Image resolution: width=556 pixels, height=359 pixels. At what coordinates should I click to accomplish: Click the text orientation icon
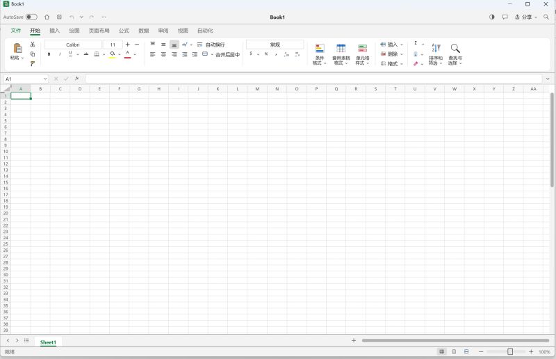coord(185,45)
